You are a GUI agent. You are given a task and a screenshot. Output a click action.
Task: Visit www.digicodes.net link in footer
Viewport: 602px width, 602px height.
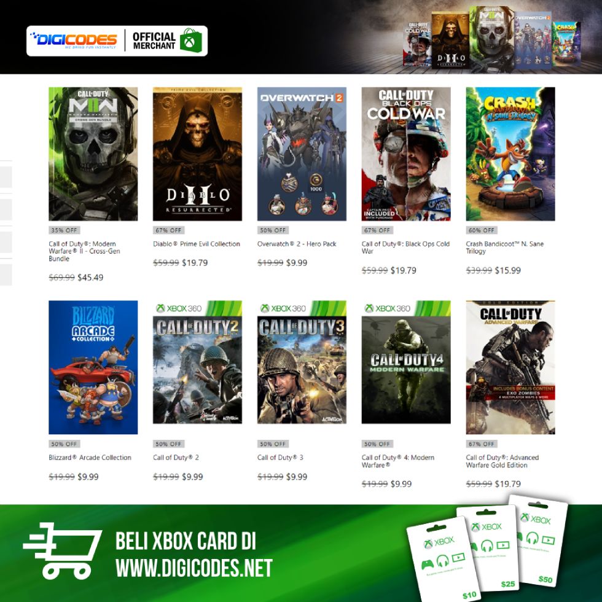pos(194,568)
